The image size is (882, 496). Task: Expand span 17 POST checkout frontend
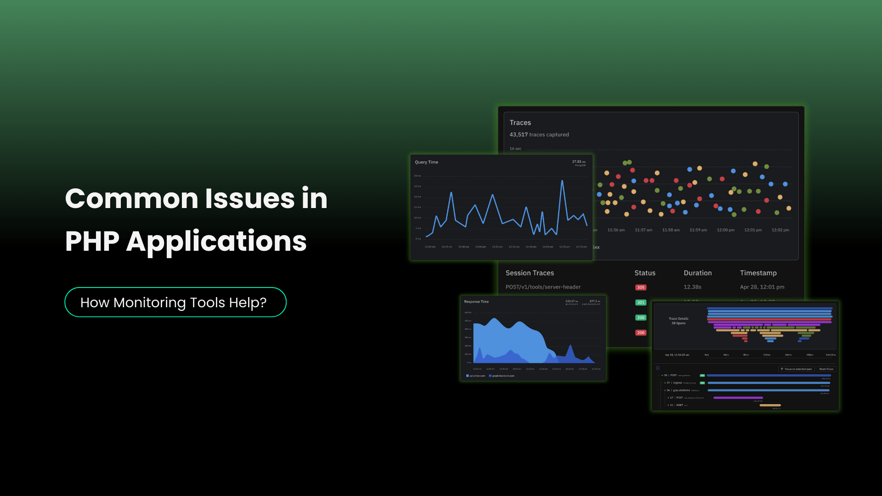668,398
